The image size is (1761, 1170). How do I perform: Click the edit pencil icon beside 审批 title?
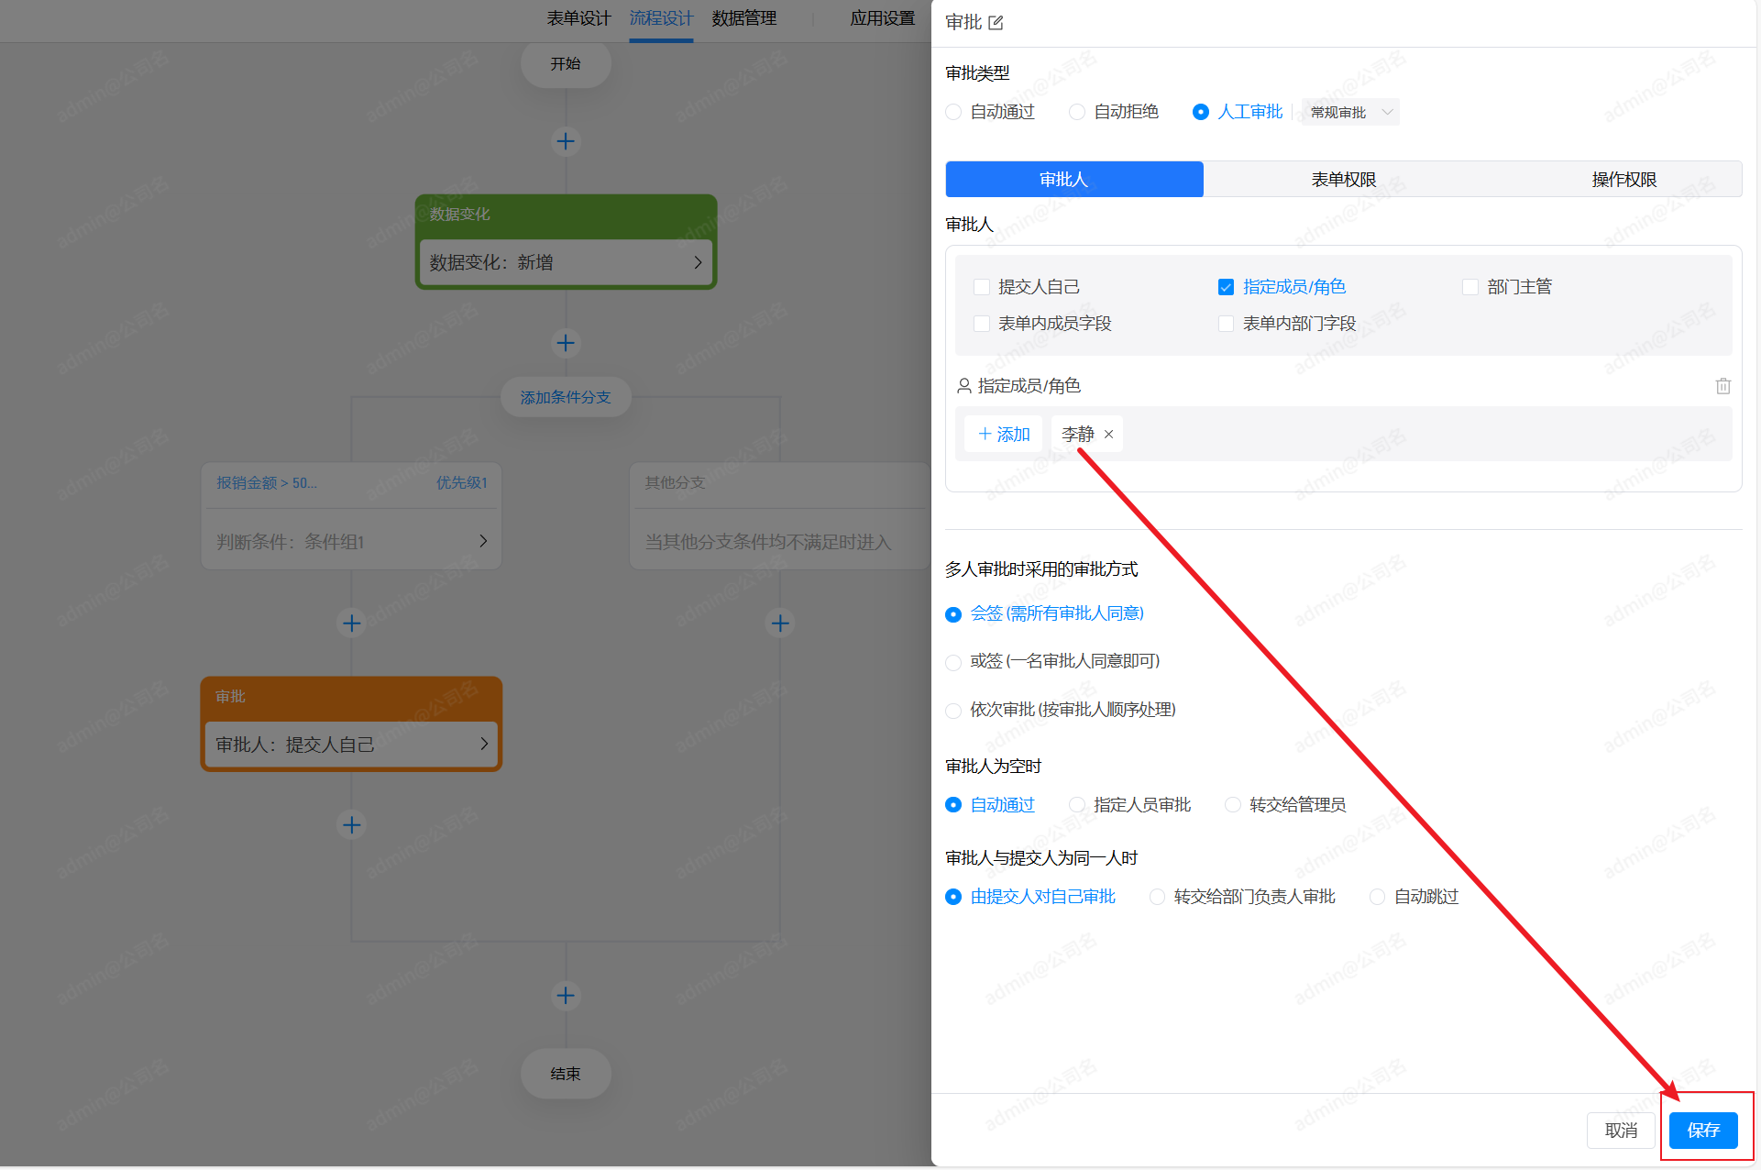(996, 23)
